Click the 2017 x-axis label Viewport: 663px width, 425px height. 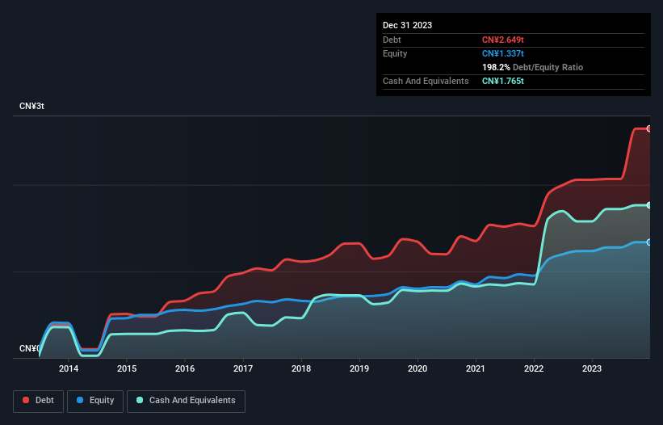[243, 368]
